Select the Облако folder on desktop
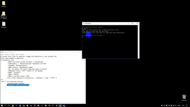The width and height of the screenshot is (190, 107). [4, 4]
